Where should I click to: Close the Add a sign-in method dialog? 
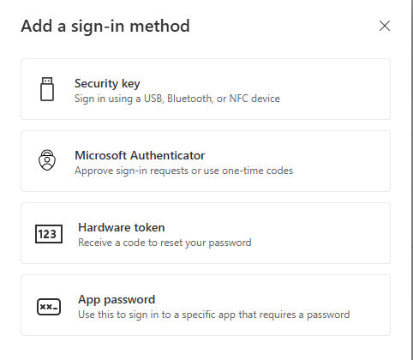[x=385, y=26]
